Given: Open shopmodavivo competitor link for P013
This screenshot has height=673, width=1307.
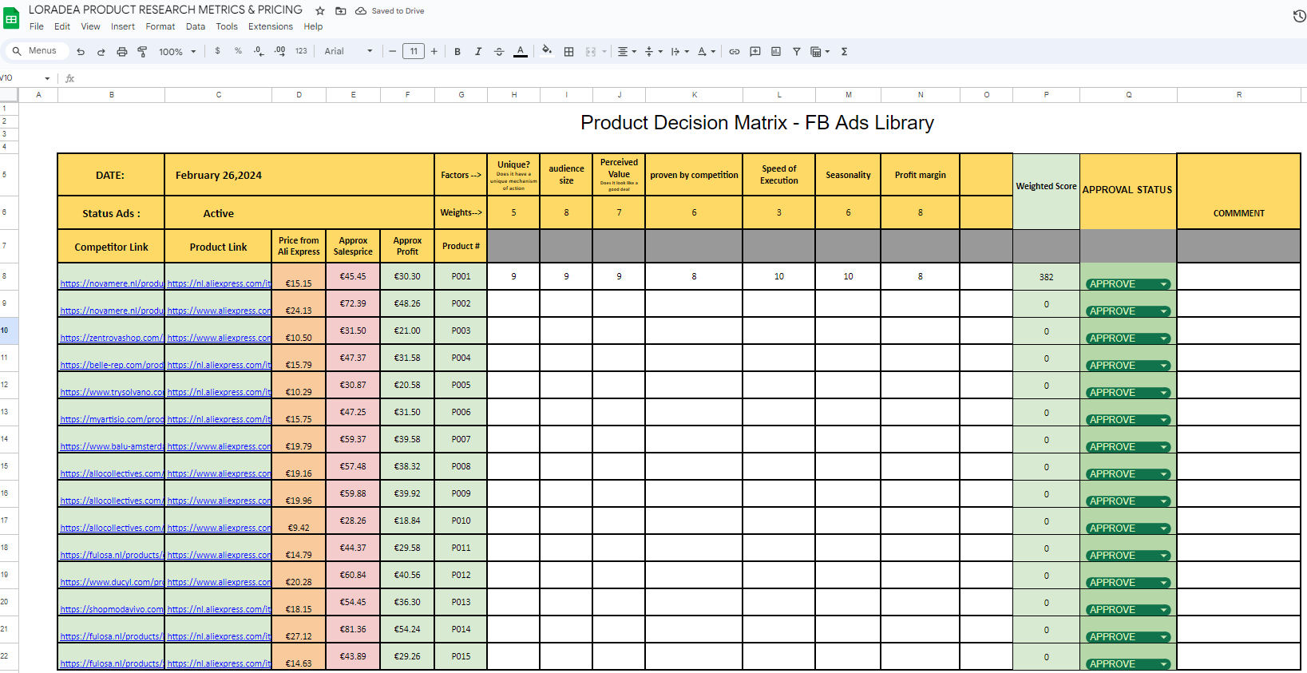Looking at the screenshot, I should click(x=112, y=609).
